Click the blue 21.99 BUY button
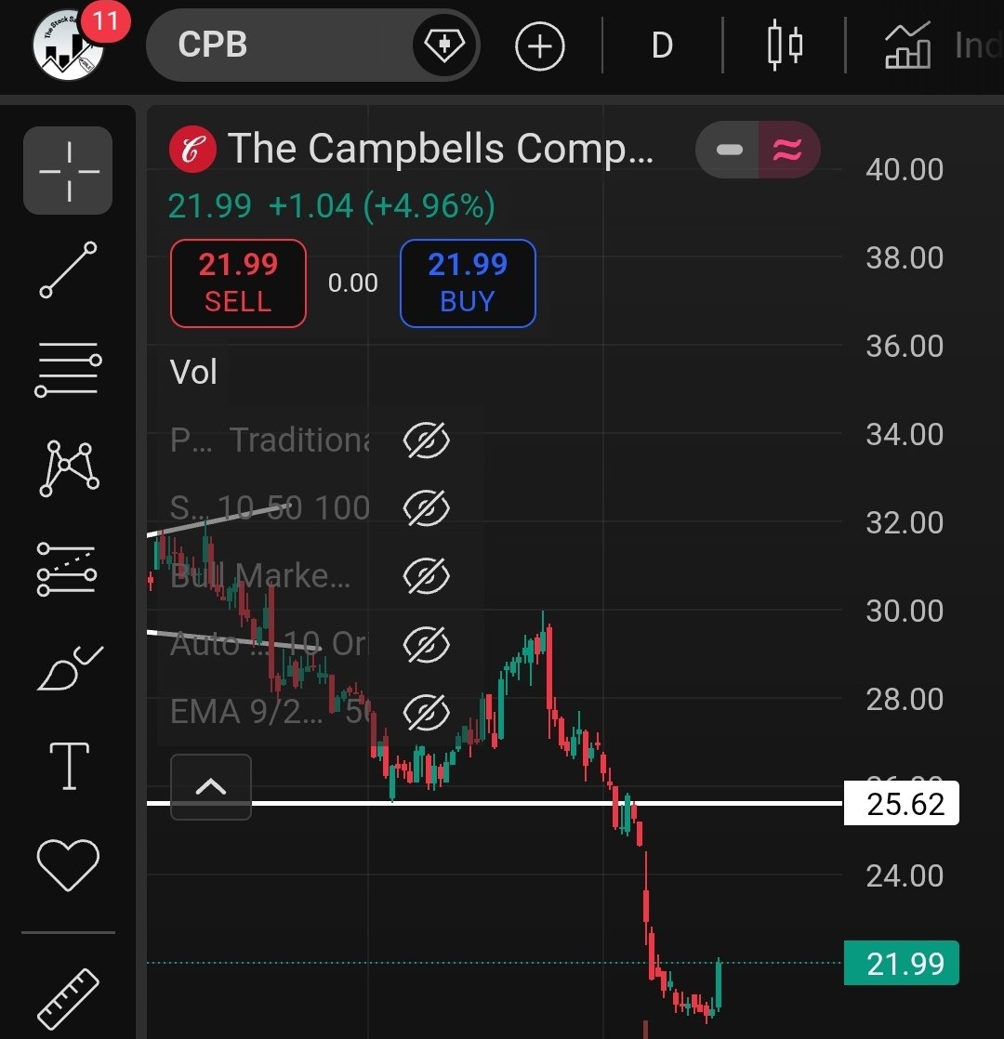The width and height of the screenshot is (1004, 1039). click(x=468, y=283)
